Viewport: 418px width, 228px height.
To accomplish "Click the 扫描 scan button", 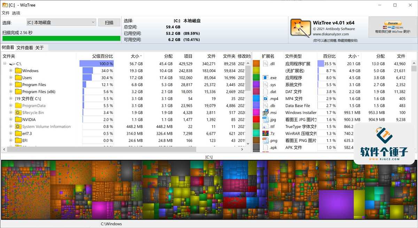I will pyautogui.click(x=109, y=22).
